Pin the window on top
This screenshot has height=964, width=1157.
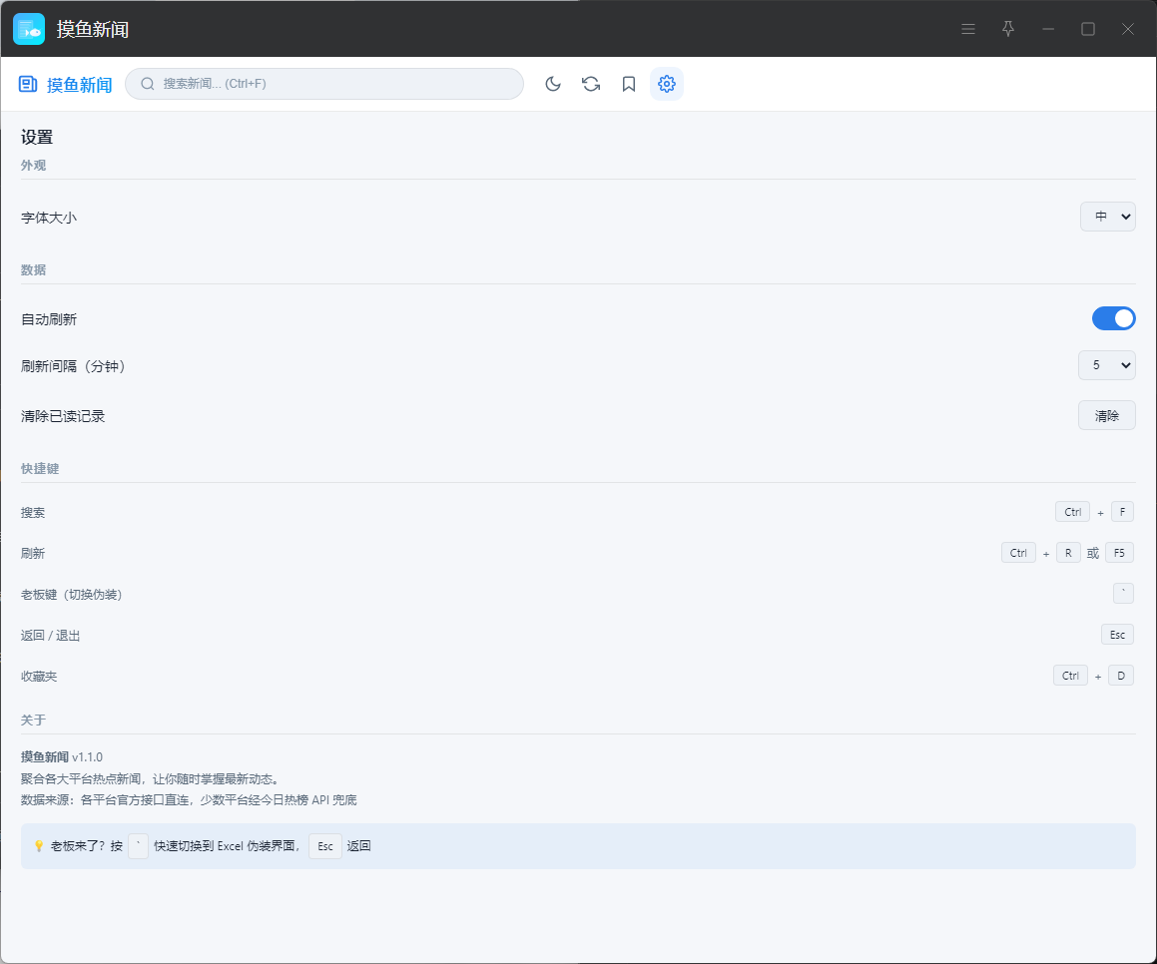[1008, 30]
